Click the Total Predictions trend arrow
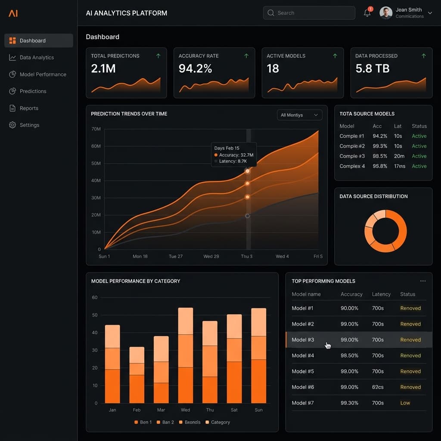Viewport: 441px width, 441px height. [x=158, y=56]
